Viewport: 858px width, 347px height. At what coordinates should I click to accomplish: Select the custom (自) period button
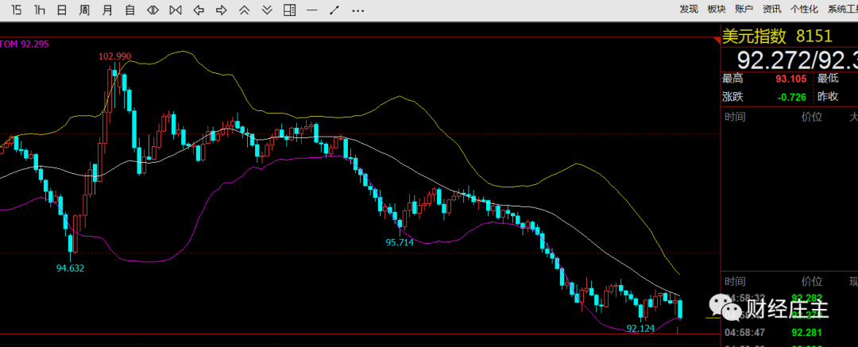coord(130,10)
